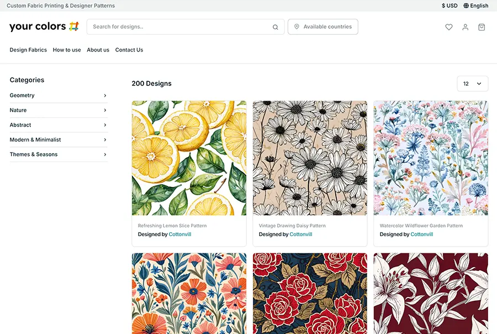
Task: Expand the Abstract category
Action: [x=59, y=125]
